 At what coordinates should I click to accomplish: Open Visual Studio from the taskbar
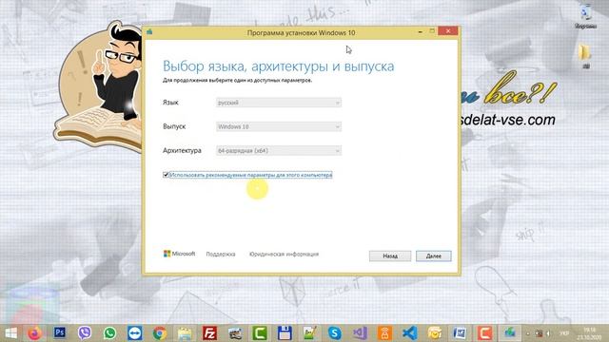[x=360, y=333]
